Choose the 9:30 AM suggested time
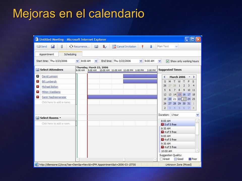 [x=177, y=145]
